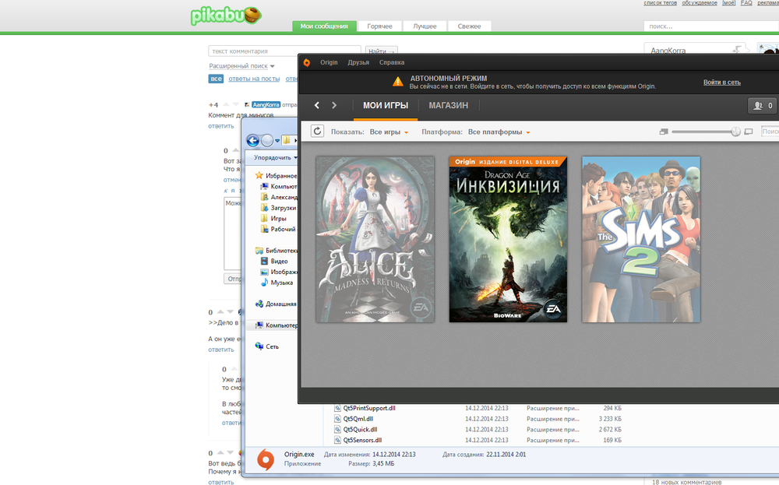Open the обсуждаемое link on pikabu
The width and height of the screenshot is (779, 485).
[x=700, y=3]
